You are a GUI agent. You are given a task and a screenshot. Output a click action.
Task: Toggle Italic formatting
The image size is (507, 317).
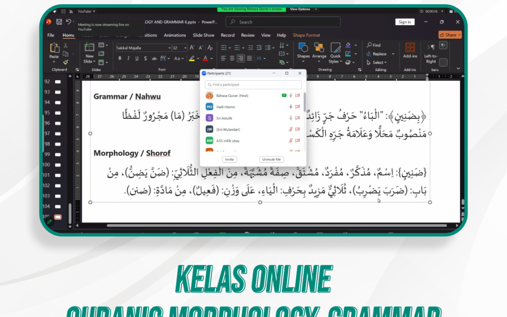pos(128,58)
